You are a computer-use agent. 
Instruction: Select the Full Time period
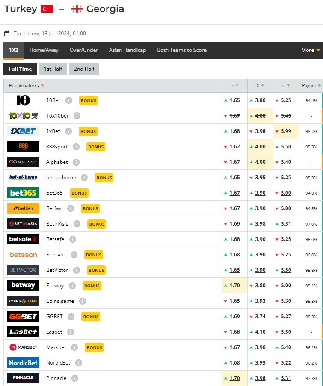click(x=20, y=69)
